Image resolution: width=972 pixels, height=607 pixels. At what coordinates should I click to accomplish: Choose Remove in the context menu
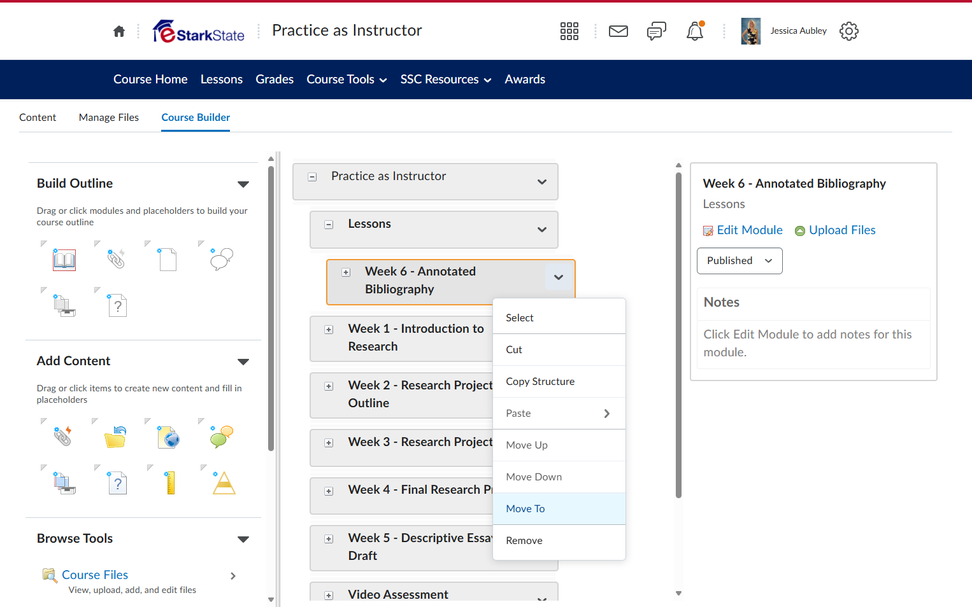pyautogui.click(x=559, y=541)
